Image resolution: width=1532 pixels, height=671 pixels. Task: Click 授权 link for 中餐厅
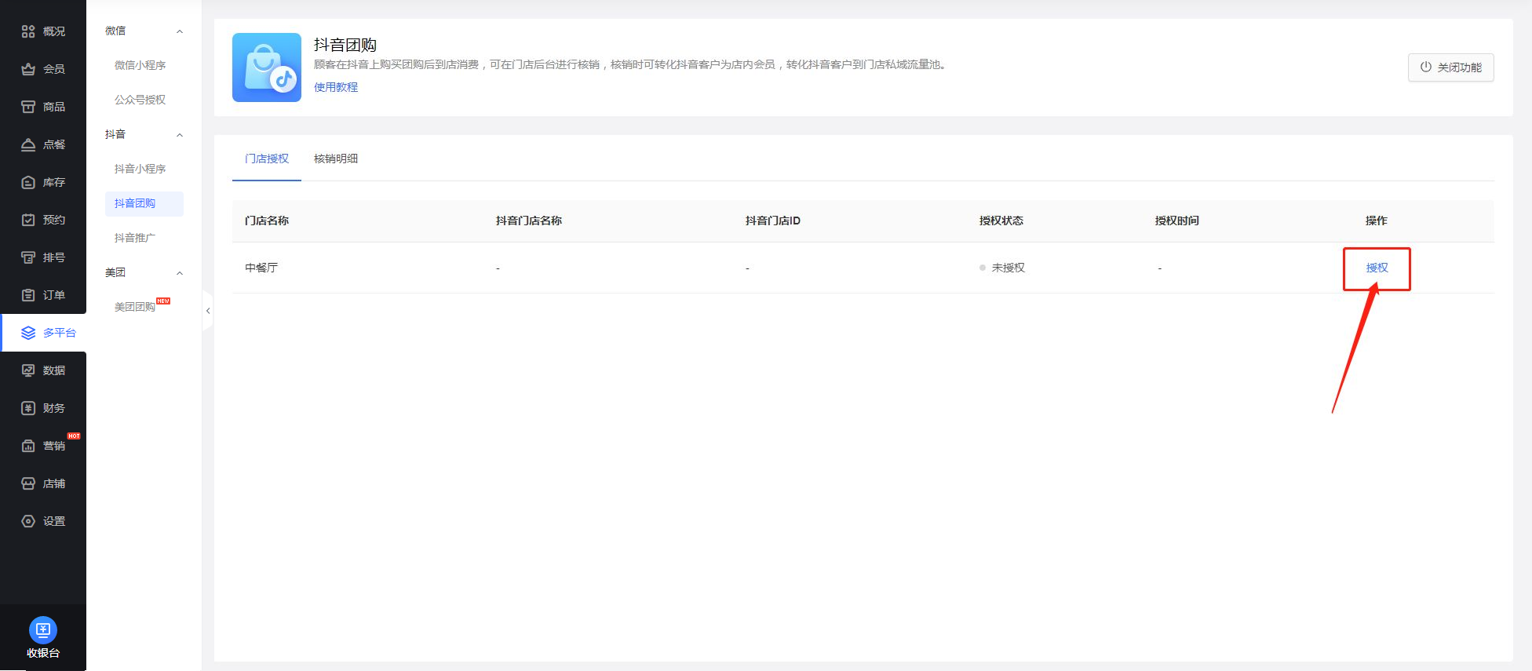click(x=1377, y=268)
